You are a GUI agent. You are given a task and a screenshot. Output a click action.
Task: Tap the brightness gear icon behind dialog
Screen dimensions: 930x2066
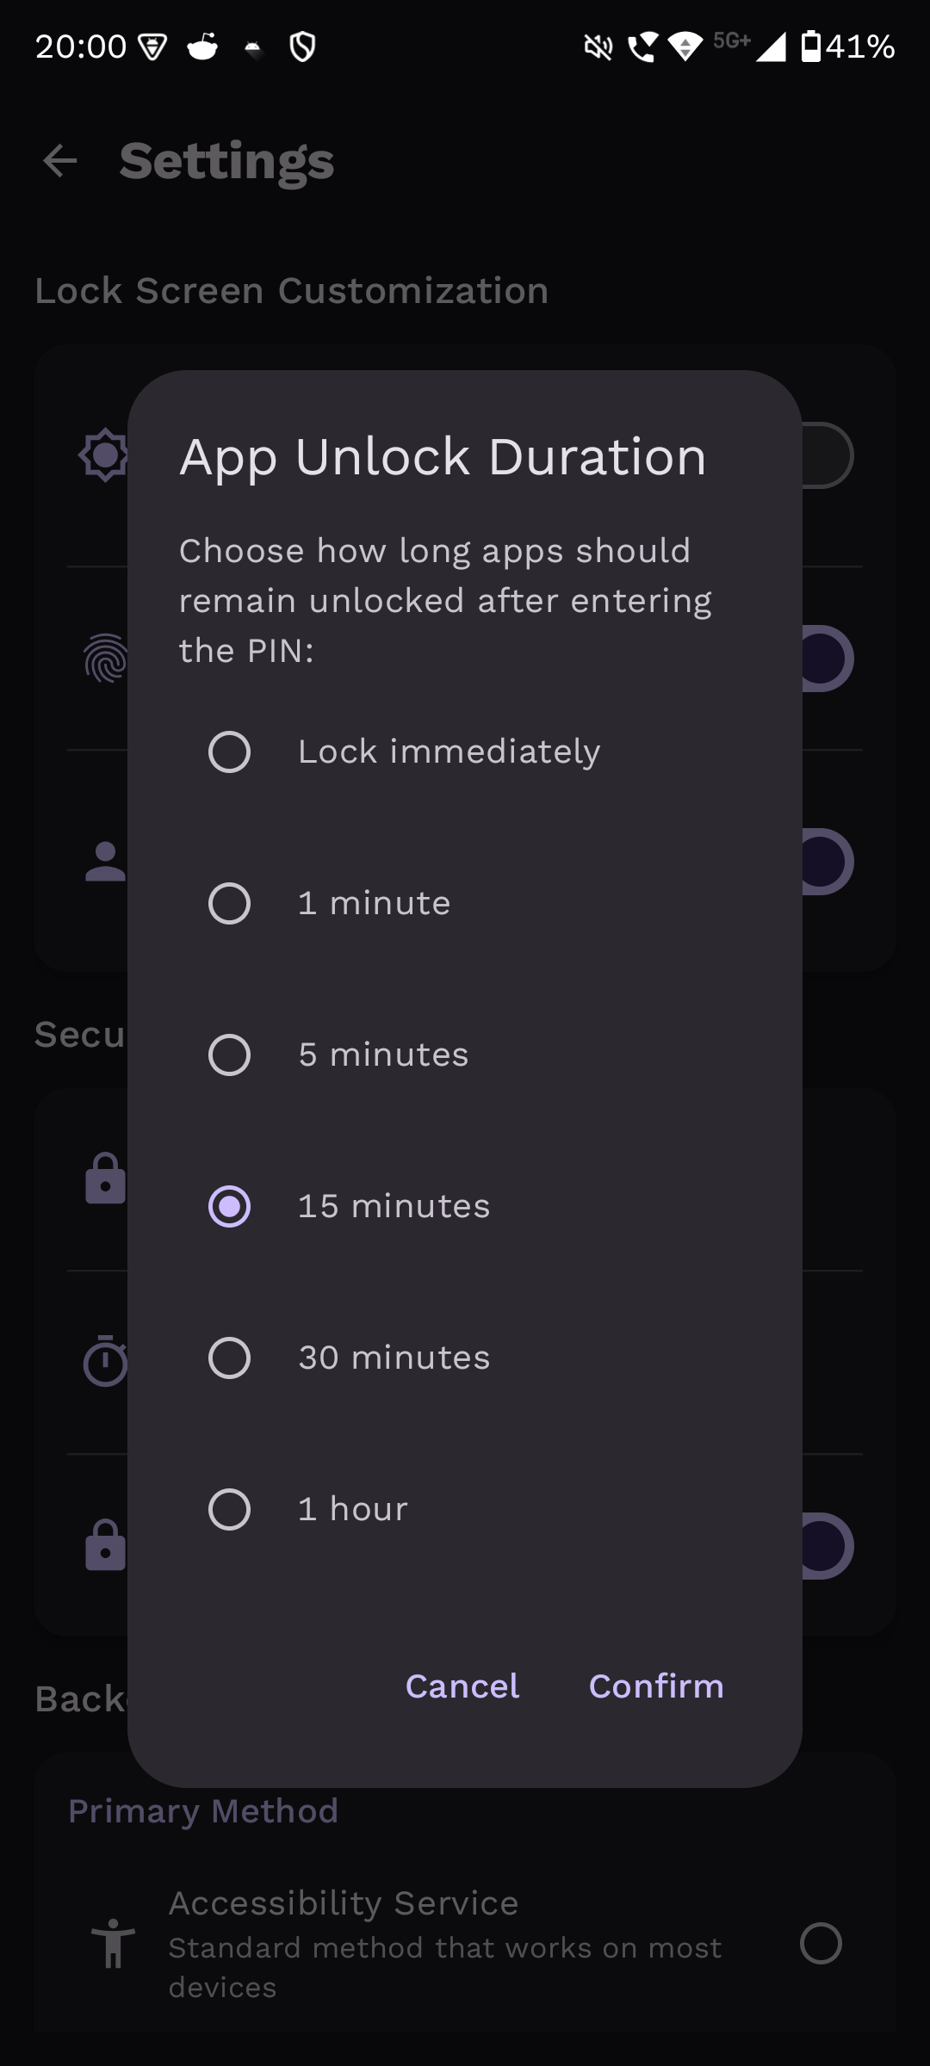click(103, 455)
